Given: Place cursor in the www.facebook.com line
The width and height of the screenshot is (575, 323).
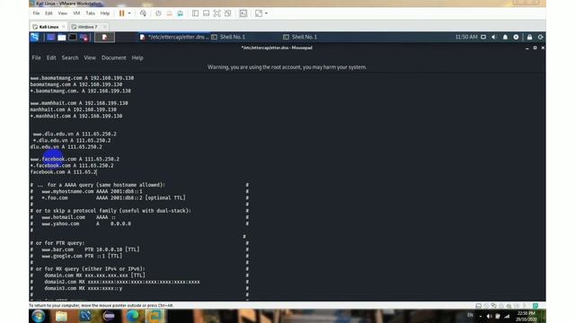Looking at the screenshot, I should click(x=75, y=160).
